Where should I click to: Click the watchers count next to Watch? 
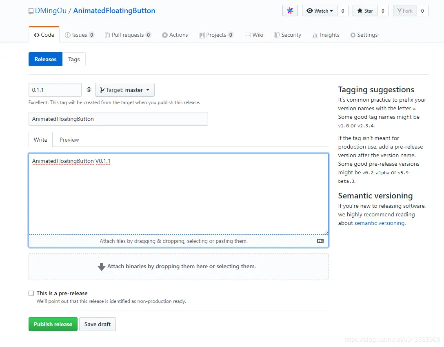click(x=343, y=11)
